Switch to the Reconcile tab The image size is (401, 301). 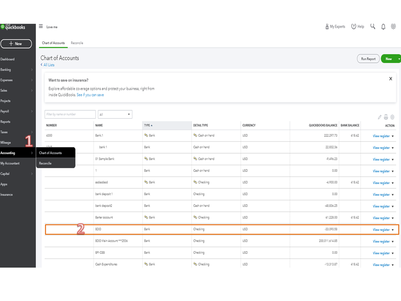click(77, 43)
